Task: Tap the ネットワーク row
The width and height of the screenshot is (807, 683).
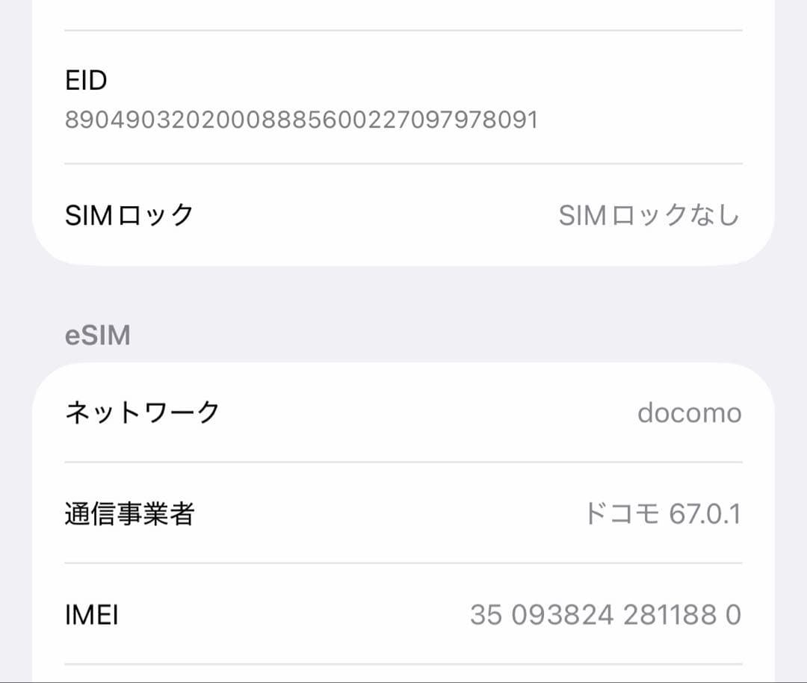Action: pos(403,412)
